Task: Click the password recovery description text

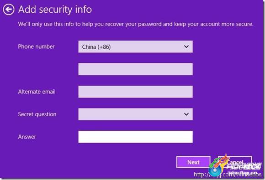Action: point(136,24)
